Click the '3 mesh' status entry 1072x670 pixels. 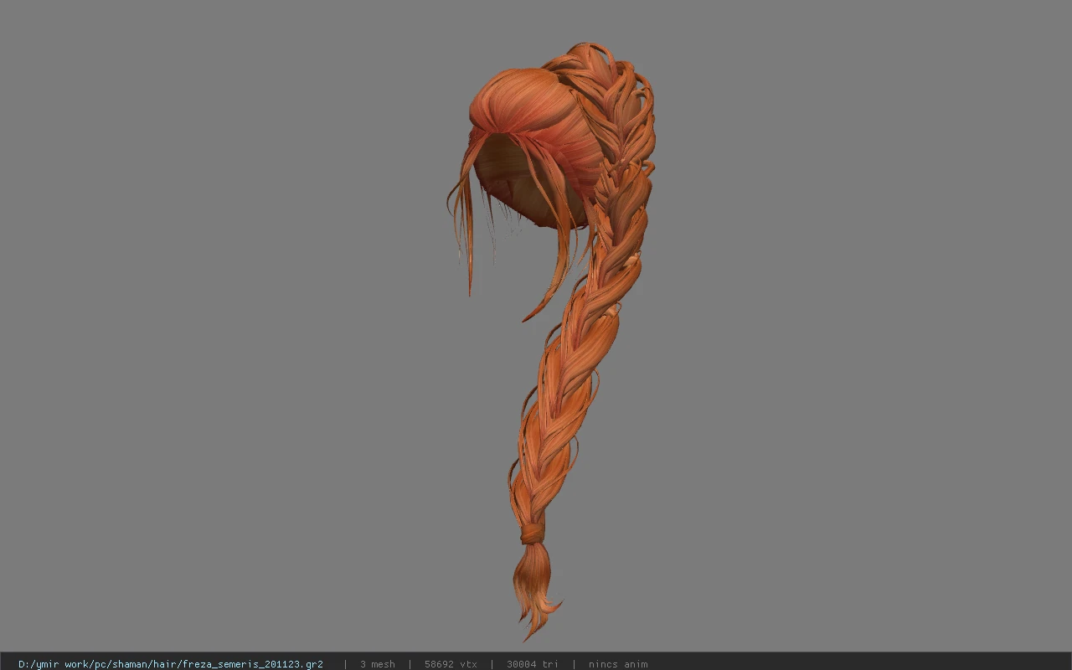378,664
